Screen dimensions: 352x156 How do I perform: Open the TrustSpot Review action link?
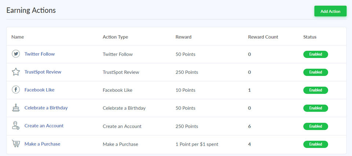pos(43,72)
